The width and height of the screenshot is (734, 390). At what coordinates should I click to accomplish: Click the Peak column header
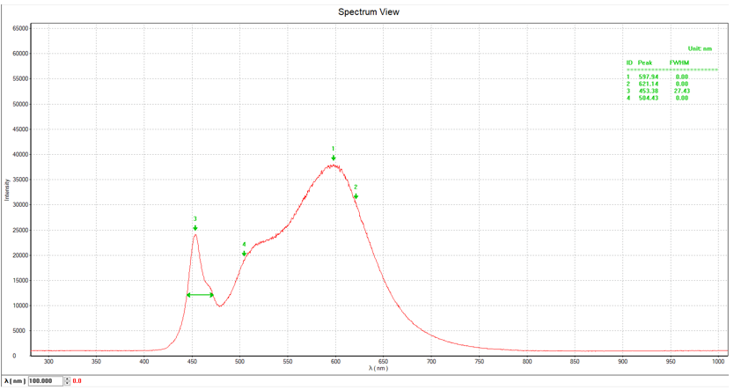click(x=645, y=63)
